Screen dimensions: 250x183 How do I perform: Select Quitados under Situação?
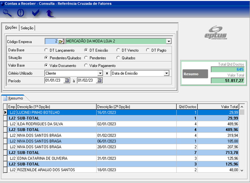[118, 58]
